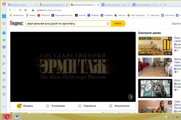The height and width of the screenshot is (120, 181).
Task: Open мйл почта bookmark
Action: [x=168, y=15]
